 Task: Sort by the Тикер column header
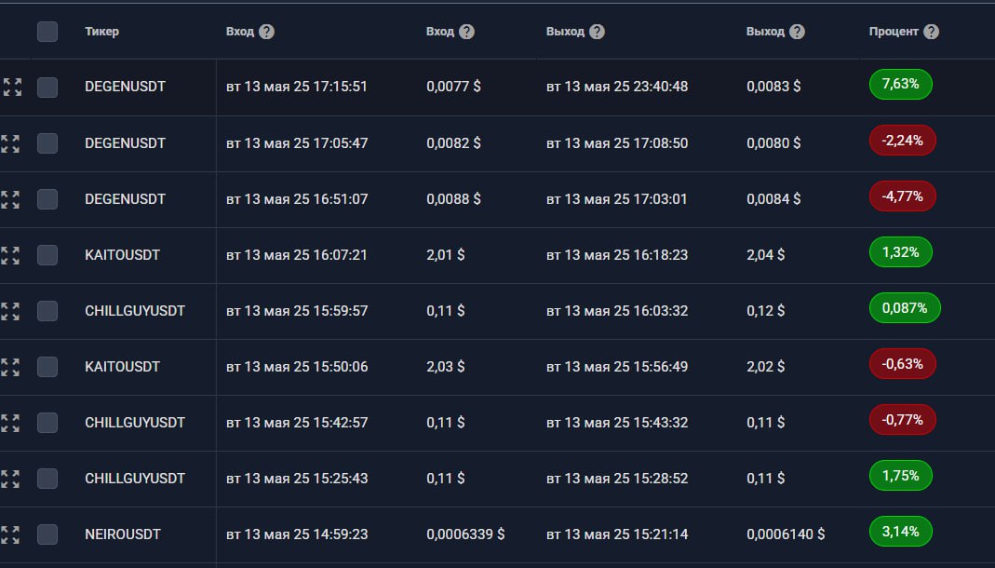click(102, 32)
